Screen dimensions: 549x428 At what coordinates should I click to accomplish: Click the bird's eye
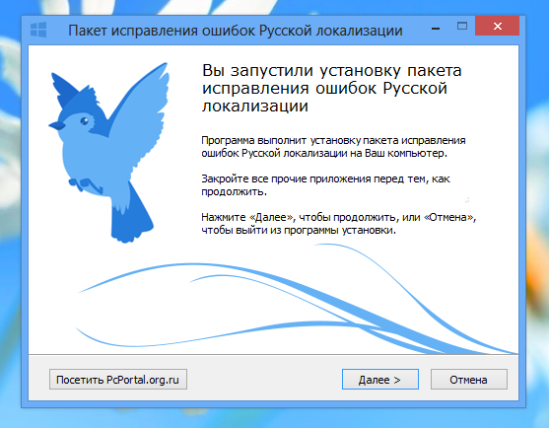click(x=85, y=121)
